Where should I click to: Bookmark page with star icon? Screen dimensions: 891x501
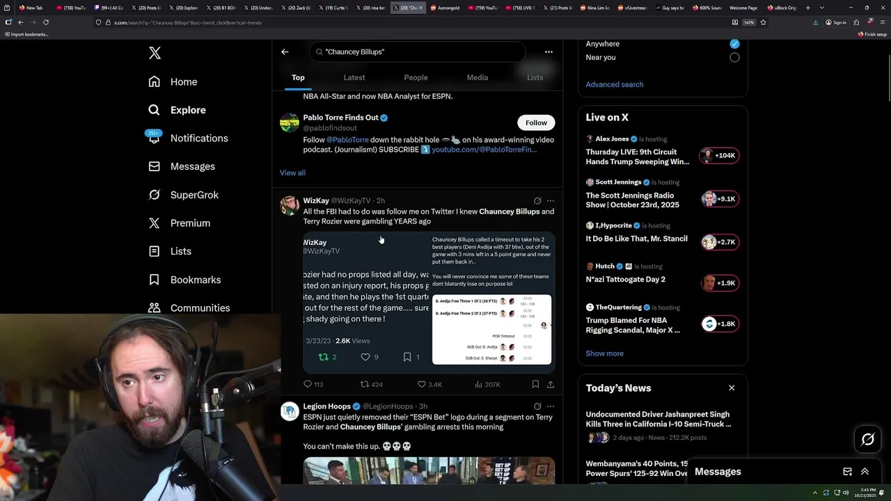pyautogui.click(x=763, y=22)
